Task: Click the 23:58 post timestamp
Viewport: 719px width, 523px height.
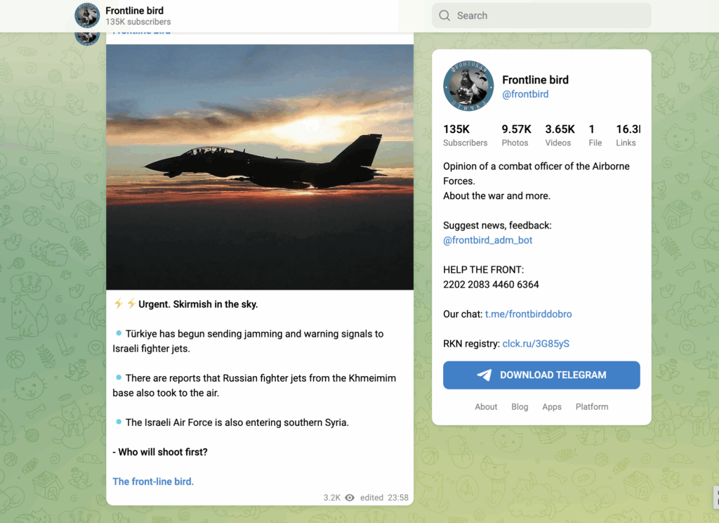Action: [x=398, y=498]
